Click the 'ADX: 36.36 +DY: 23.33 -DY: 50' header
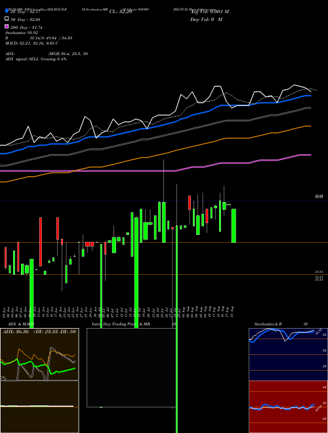Screen dimensions: 328x433 [x=39, y=332]
